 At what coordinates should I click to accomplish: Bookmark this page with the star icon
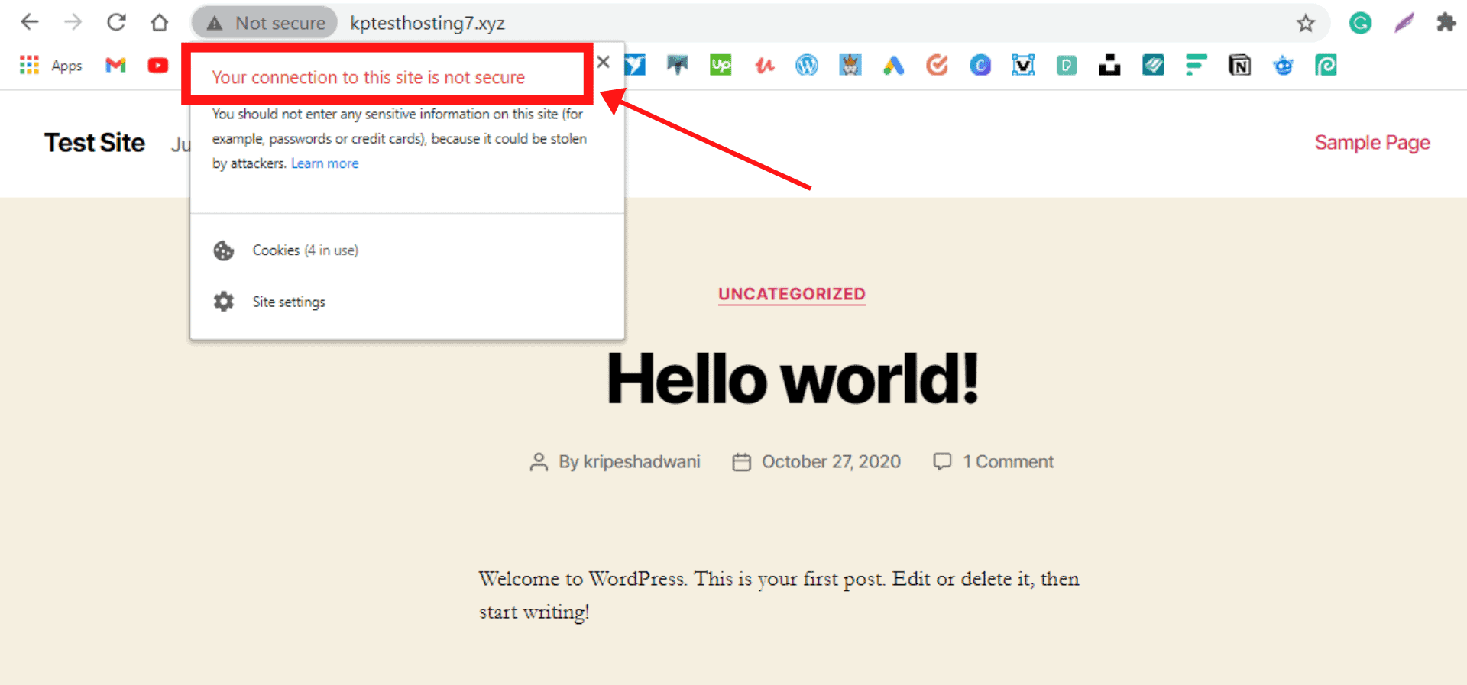click(x=1306, y=23)
